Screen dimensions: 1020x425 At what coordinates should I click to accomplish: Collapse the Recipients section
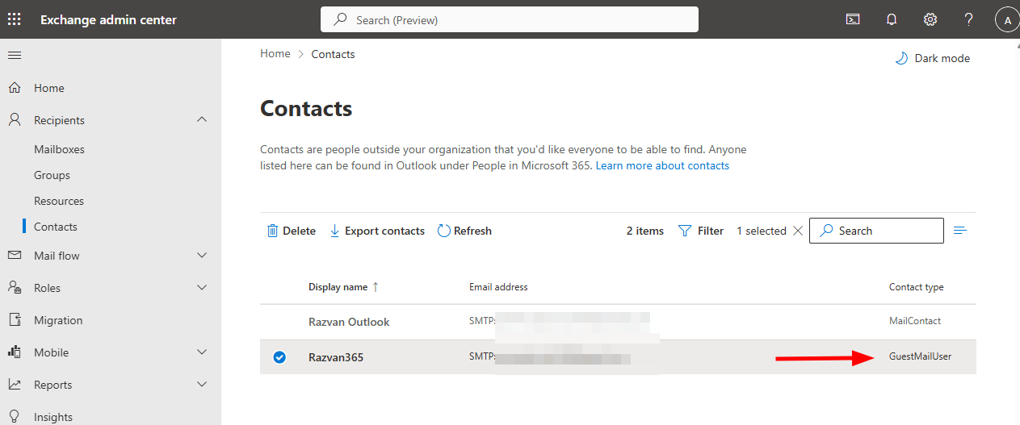pos(202,120)
